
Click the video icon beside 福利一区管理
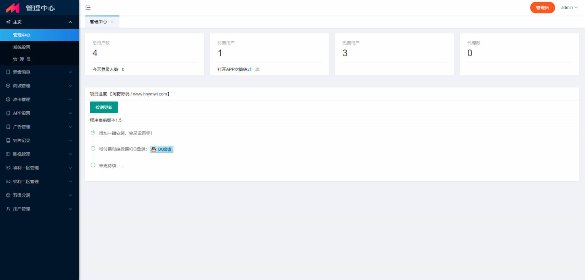coord(8,168)
